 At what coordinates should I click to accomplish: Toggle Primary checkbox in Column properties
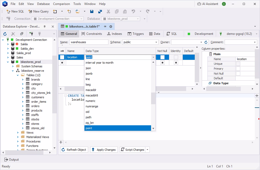pos(238,69)
